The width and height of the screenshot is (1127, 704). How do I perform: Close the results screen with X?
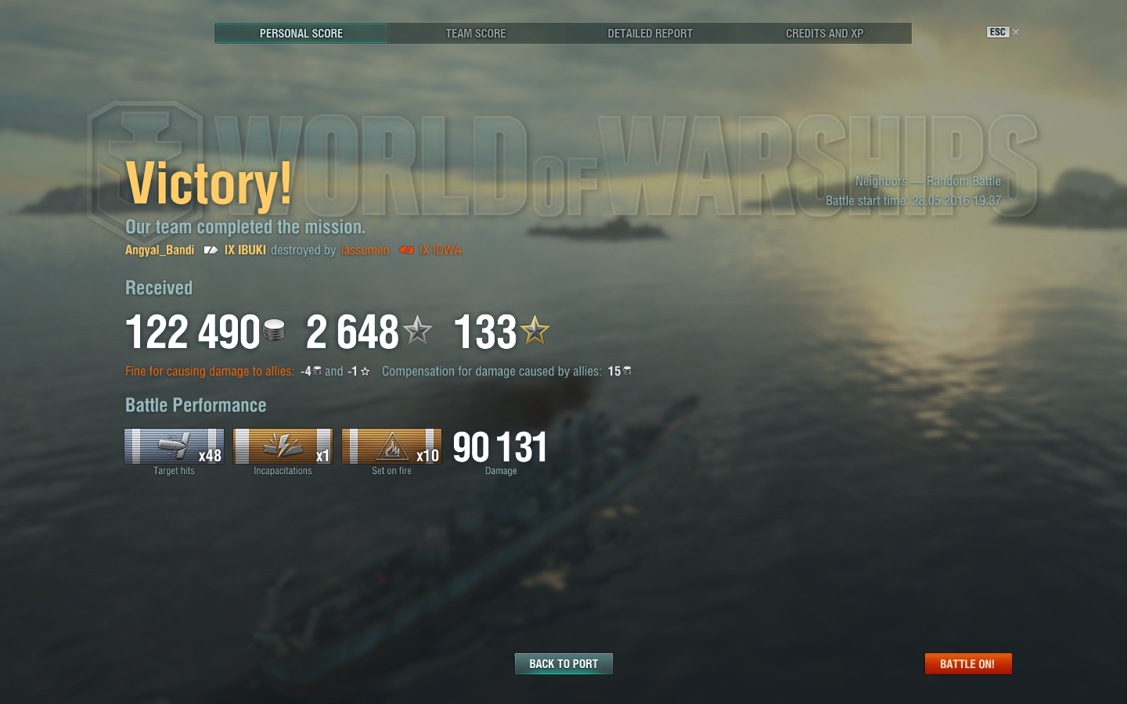[1016, 32]
